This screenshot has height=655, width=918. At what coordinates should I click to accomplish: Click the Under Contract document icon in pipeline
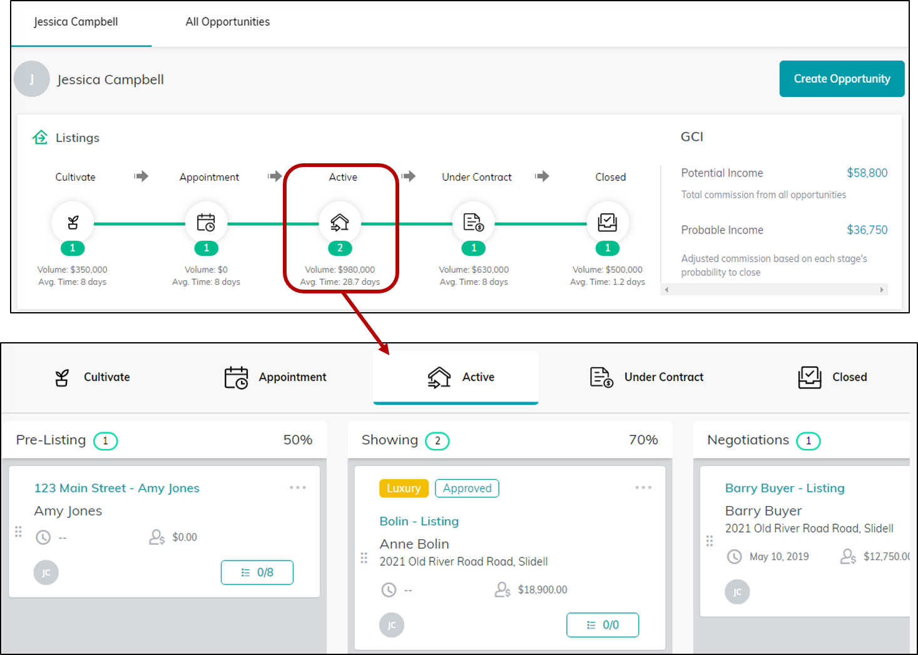[474, 222]
